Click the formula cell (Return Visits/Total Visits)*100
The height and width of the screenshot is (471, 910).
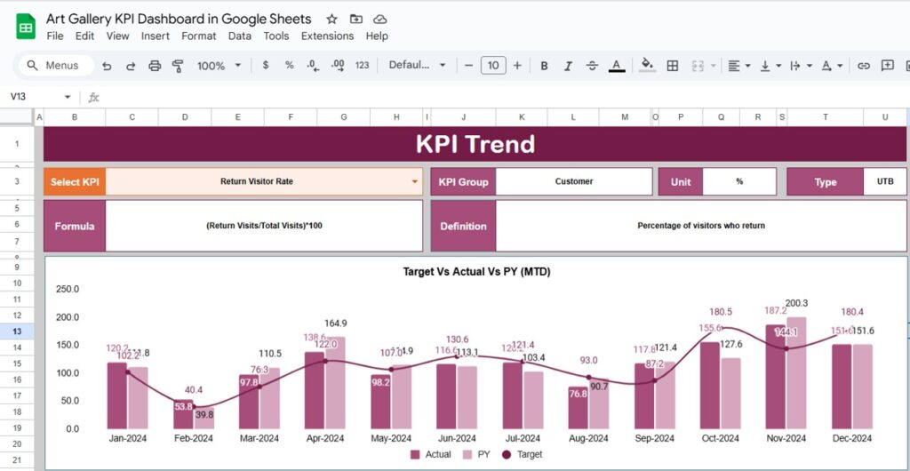tap(264, 226)
